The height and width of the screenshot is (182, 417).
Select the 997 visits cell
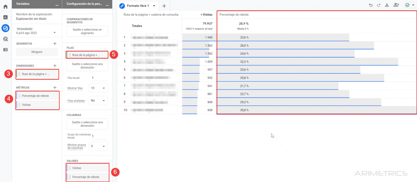pyautogui.click(x=199, y=69)
